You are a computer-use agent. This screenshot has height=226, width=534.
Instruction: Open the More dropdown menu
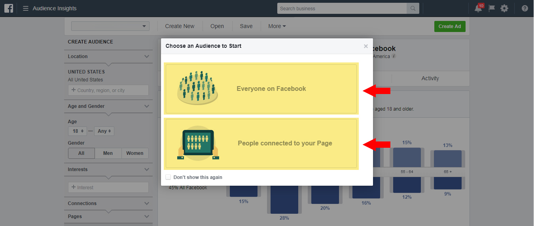pyautogui.click(x=277, y=26)
